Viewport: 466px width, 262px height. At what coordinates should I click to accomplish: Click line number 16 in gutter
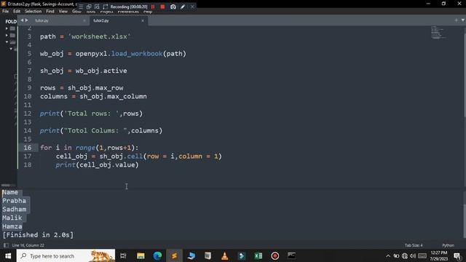[28, 148]
